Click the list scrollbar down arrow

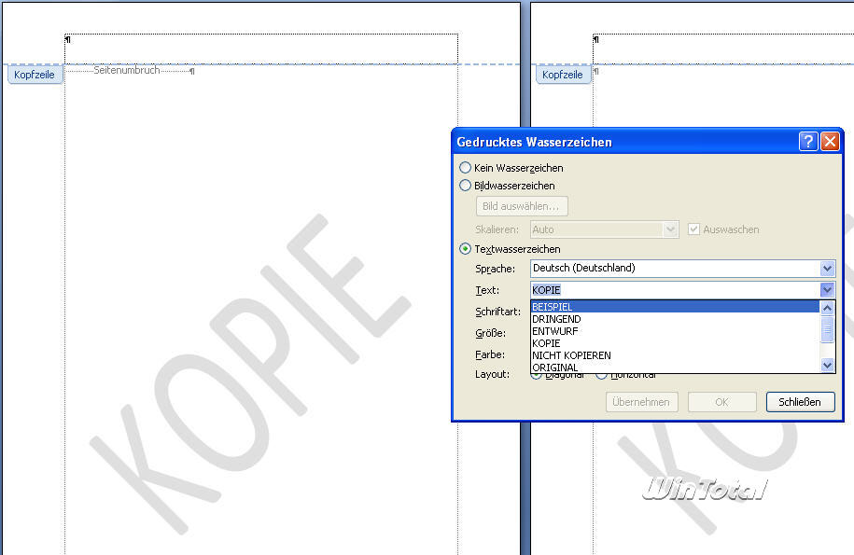827,365
